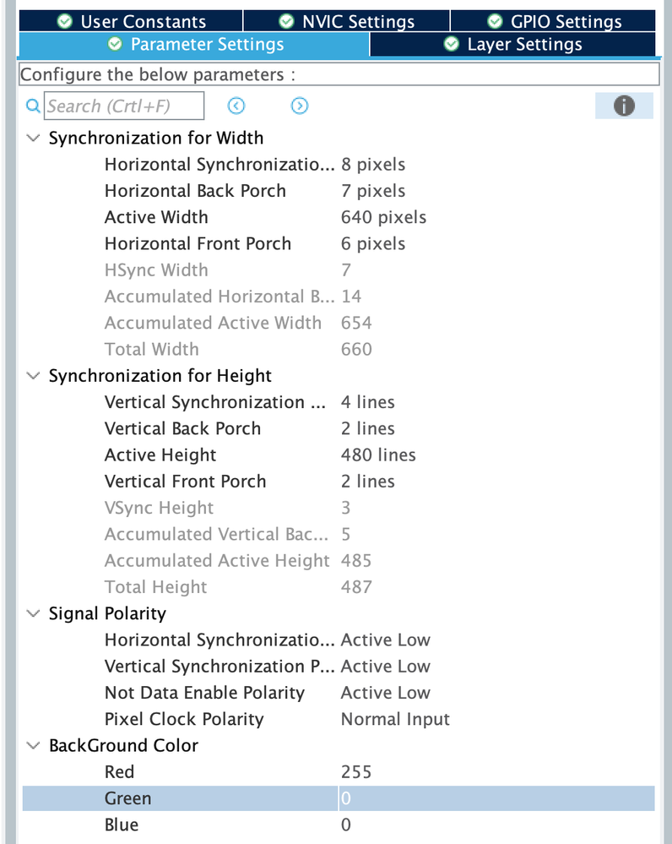This screenshot has height=844, width=672.
Task: Click the Accumulated Active Height value 485
Action: [x=356, y=560]
